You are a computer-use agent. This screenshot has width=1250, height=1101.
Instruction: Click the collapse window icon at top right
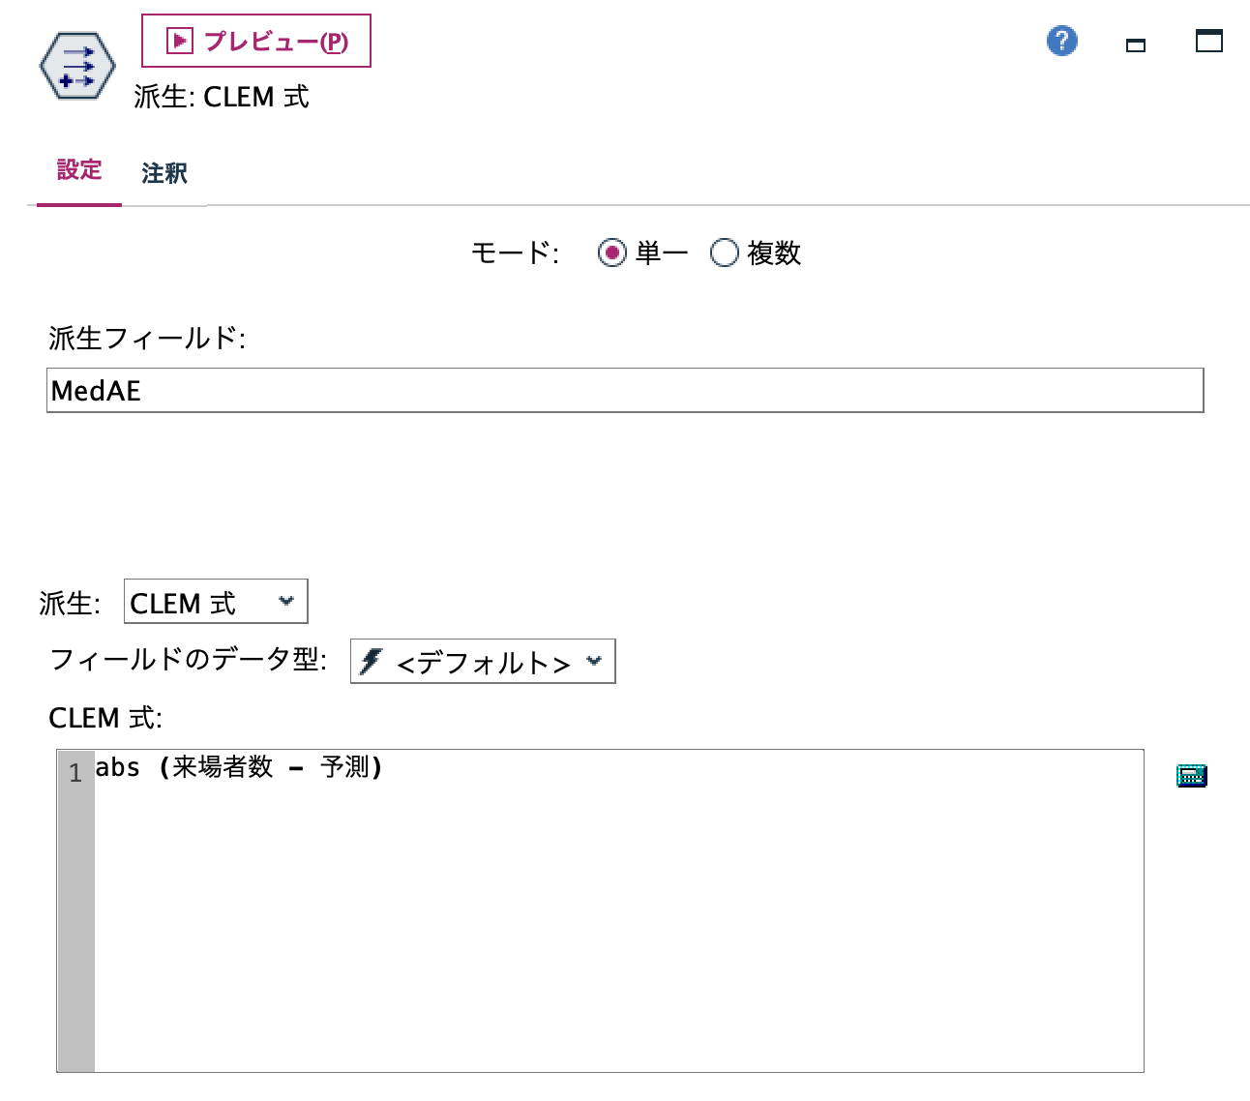click(x=1135, y=45)
